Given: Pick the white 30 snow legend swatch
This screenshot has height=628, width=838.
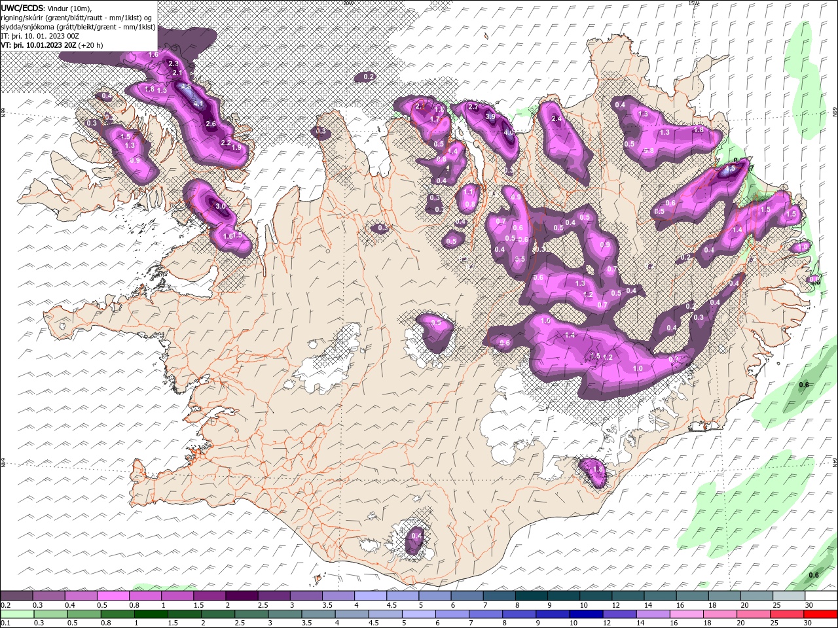Looking at the screenshot, I should [x=822, y=596].
